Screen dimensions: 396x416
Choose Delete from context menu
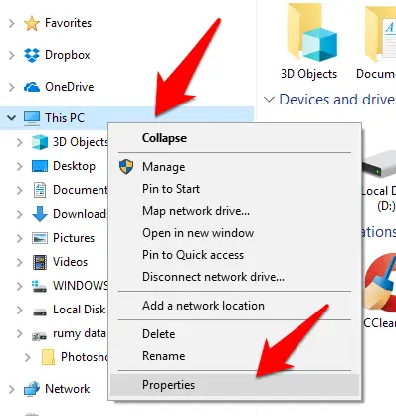click(x=235, y=334)
